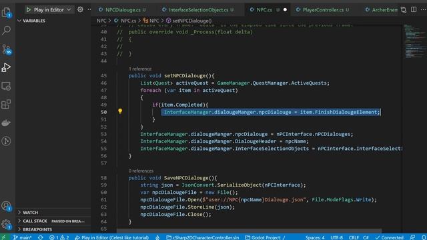Viewport: 427px width, 240px height.
Task: Open the '1 reference' code lens
Action: [x=140, y=69]
